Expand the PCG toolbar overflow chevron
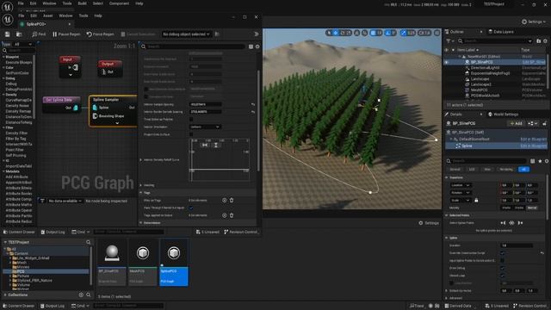This screenshot has width=551, height=310. (x=257, y=34)
